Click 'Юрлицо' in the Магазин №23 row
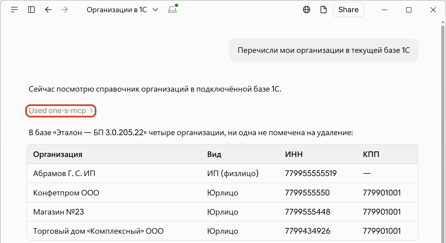Screen dimensions: 446x243 (223, 212)
